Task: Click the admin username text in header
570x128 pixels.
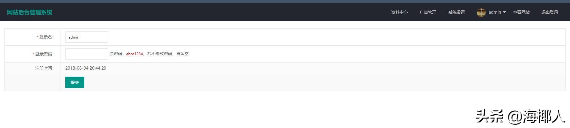Action: (x=495, y=12)
